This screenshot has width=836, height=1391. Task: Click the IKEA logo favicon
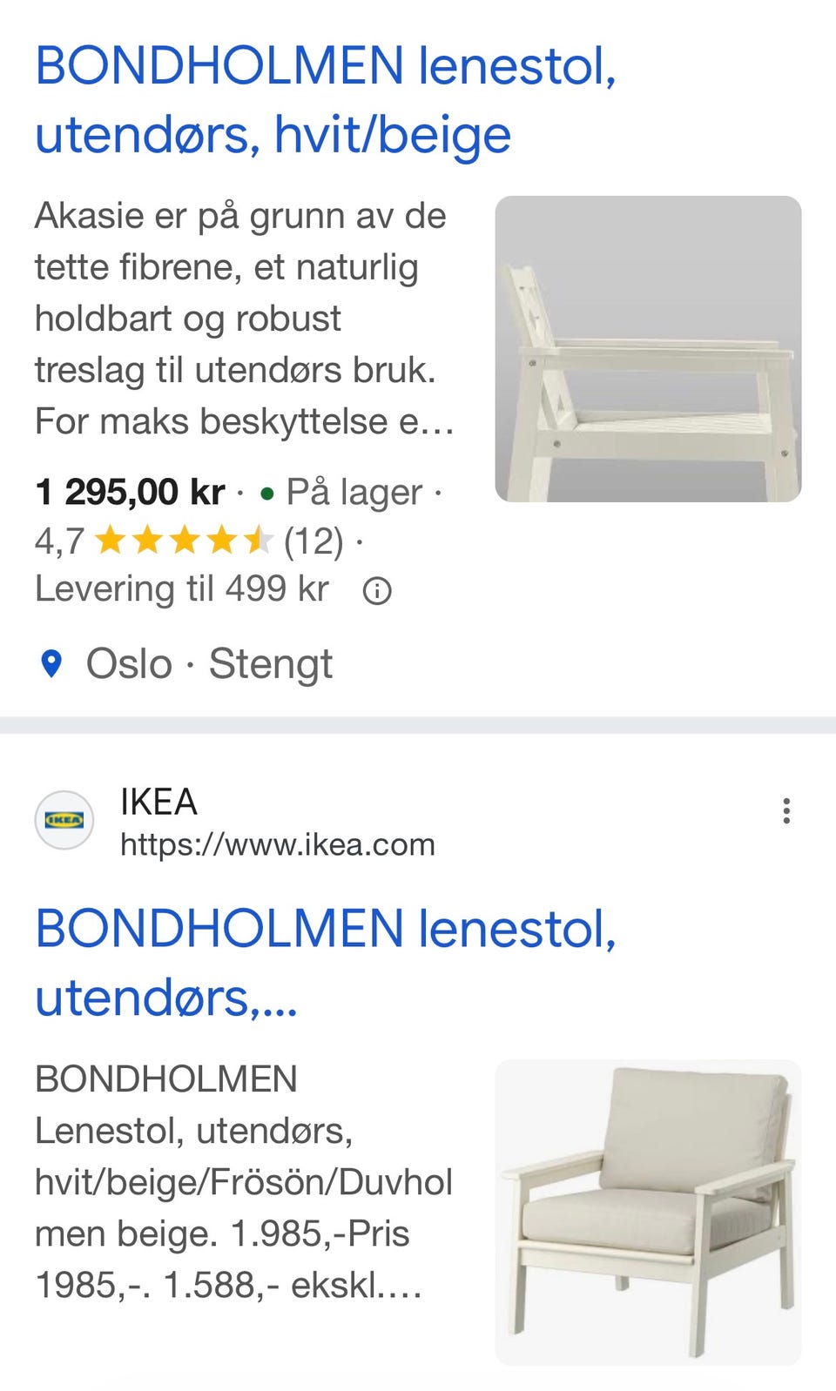64,819
